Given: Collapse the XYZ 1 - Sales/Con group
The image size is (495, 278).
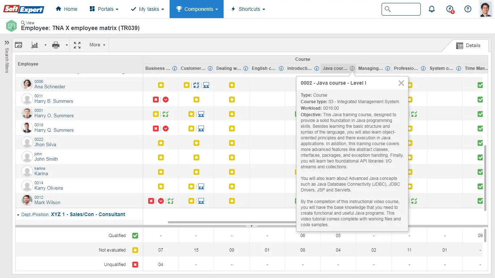Looking at the screenshot, I should point(18,215).
